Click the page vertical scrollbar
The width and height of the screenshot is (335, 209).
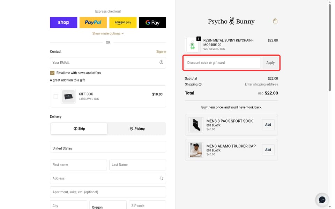pyautogui.click(x=330, y=48)
